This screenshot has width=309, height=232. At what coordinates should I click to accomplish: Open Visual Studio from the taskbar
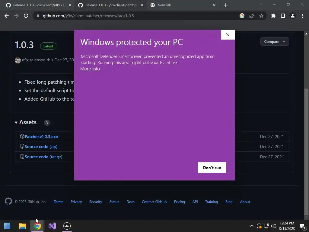click(x=52, y=226)
